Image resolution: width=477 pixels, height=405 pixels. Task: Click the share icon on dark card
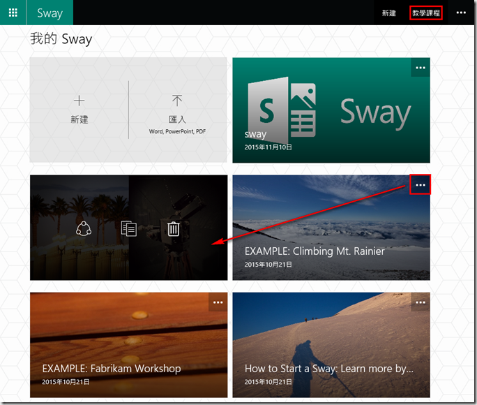84,229
